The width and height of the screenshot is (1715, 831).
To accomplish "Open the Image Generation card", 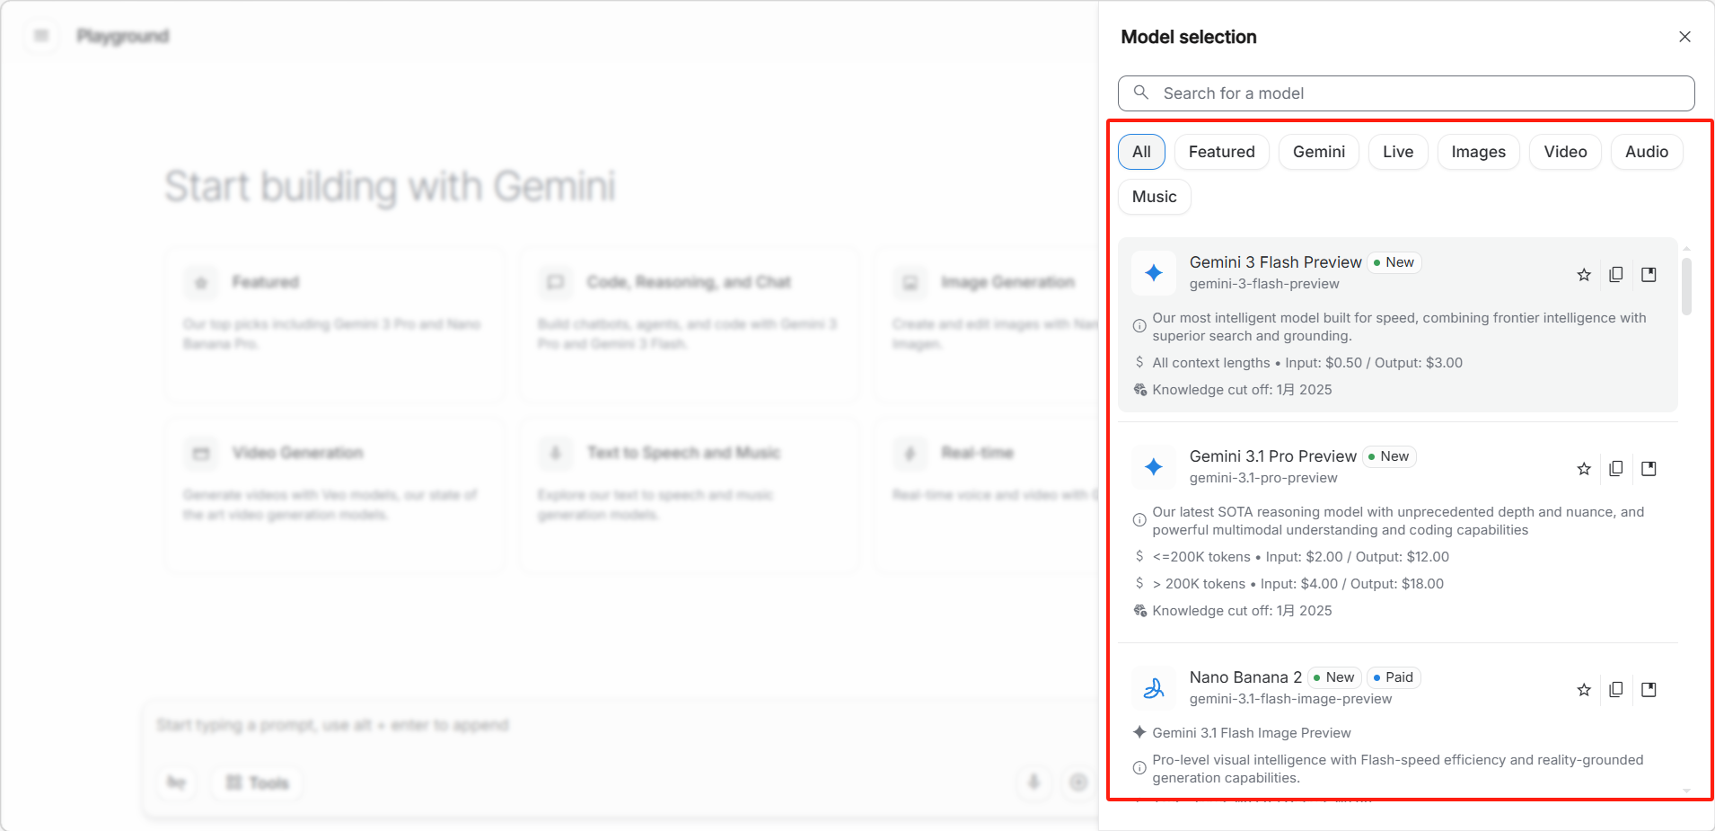I will click(x=986, y=324).
